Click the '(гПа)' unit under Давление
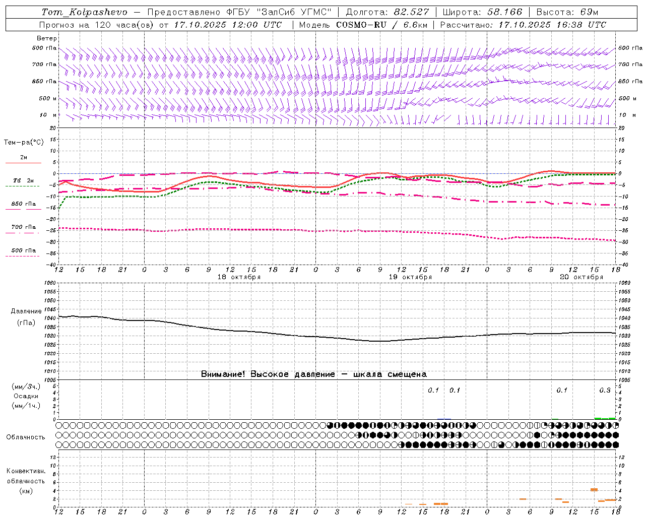 pos(26,322)
